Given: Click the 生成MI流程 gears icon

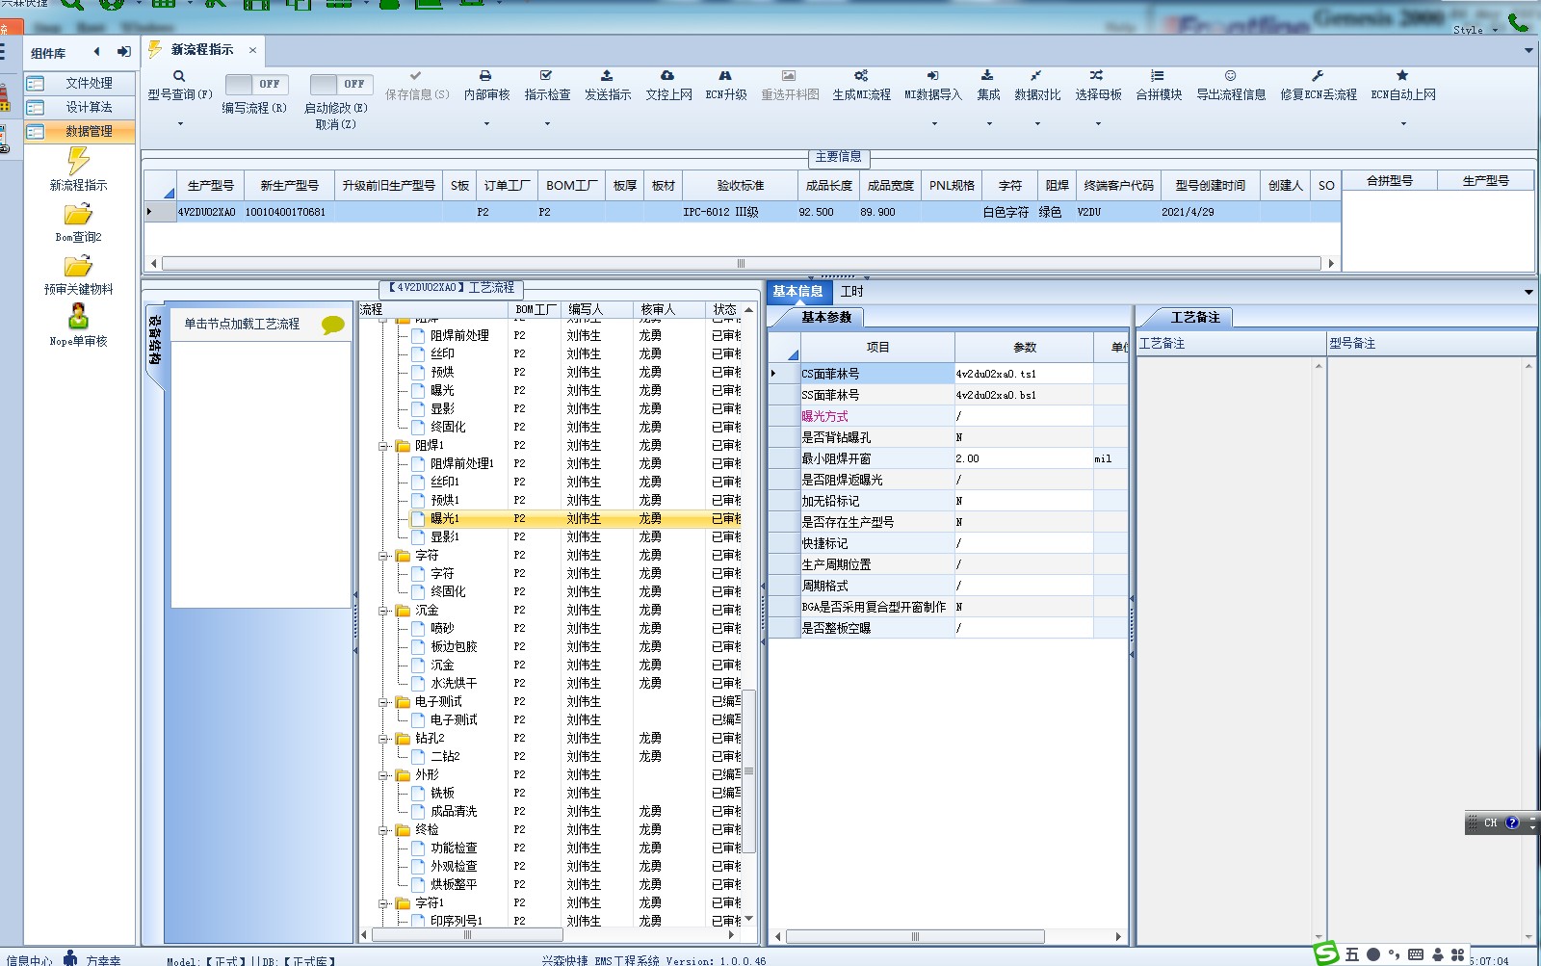Looking at the screenshot, I should click(x=861, y=75).
